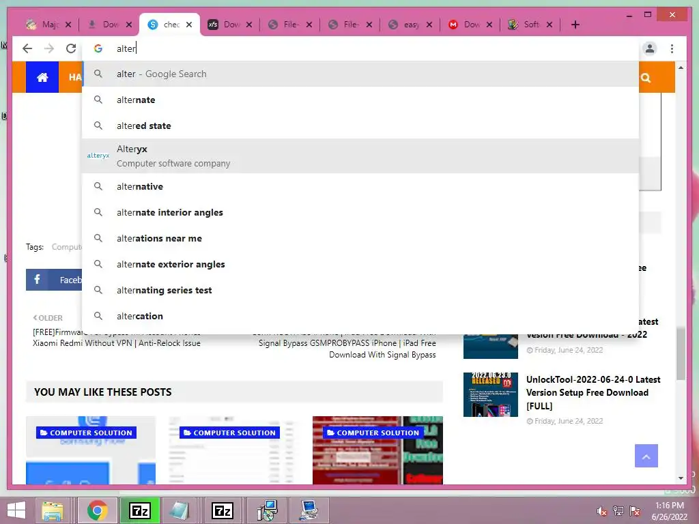699x524 pixels.
Task: Close the active 'chec' tab
Action: [x=189, y=25]
